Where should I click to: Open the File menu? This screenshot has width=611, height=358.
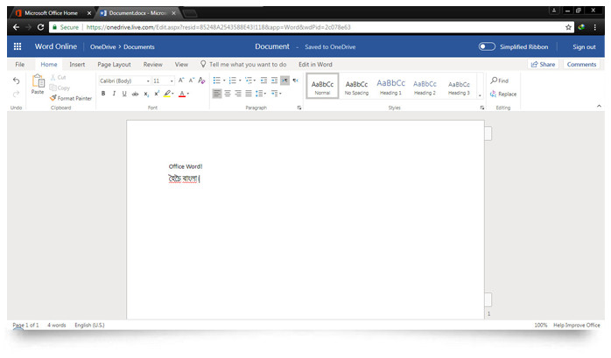pos(20,64)
